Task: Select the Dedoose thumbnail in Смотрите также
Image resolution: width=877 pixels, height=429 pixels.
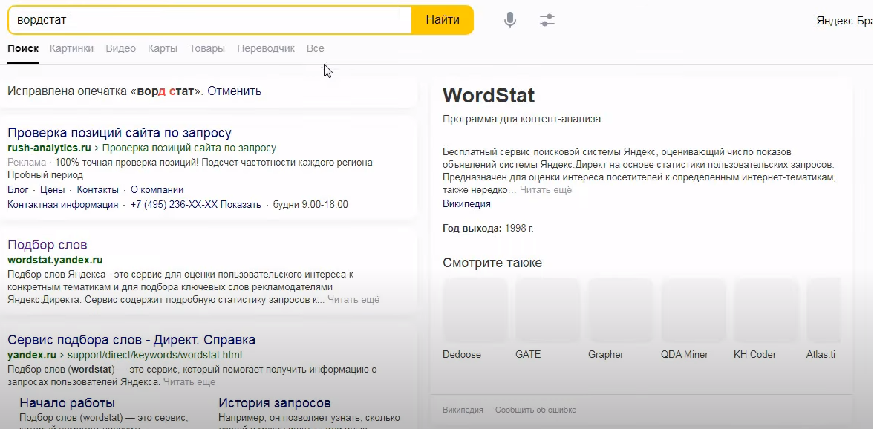Action: coord(475,310)
